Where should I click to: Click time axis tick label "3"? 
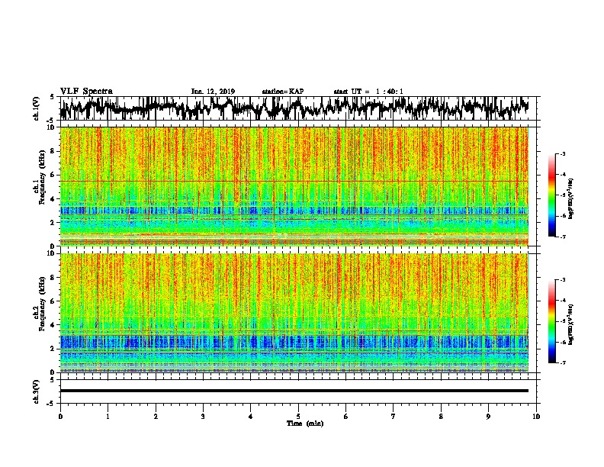203,416
